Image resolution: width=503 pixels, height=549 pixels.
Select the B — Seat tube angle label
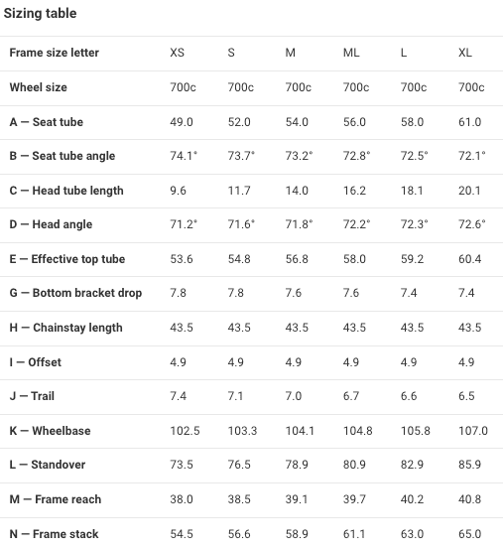coord(63,156)
